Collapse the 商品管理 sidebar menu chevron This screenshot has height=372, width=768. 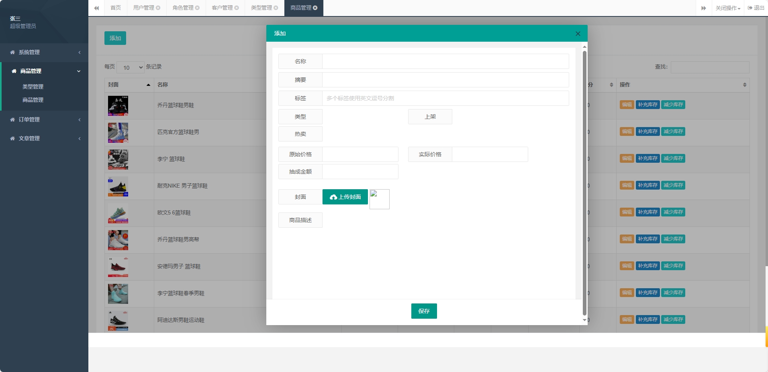[x=79, y=71]
